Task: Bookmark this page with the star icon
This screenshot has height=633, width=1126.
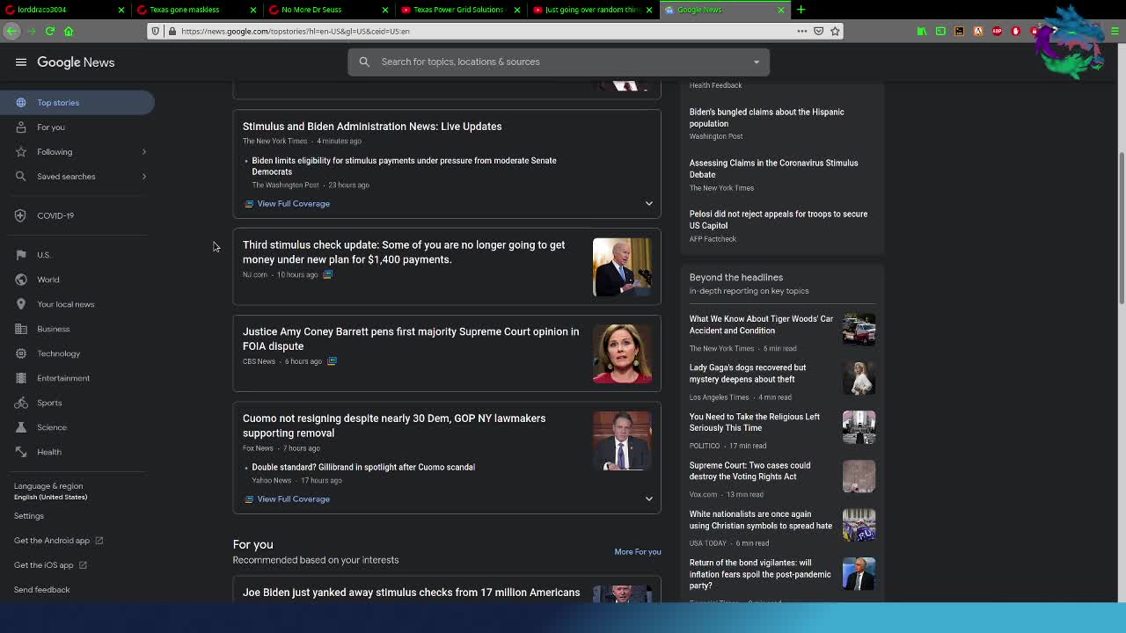Action: 835,31
